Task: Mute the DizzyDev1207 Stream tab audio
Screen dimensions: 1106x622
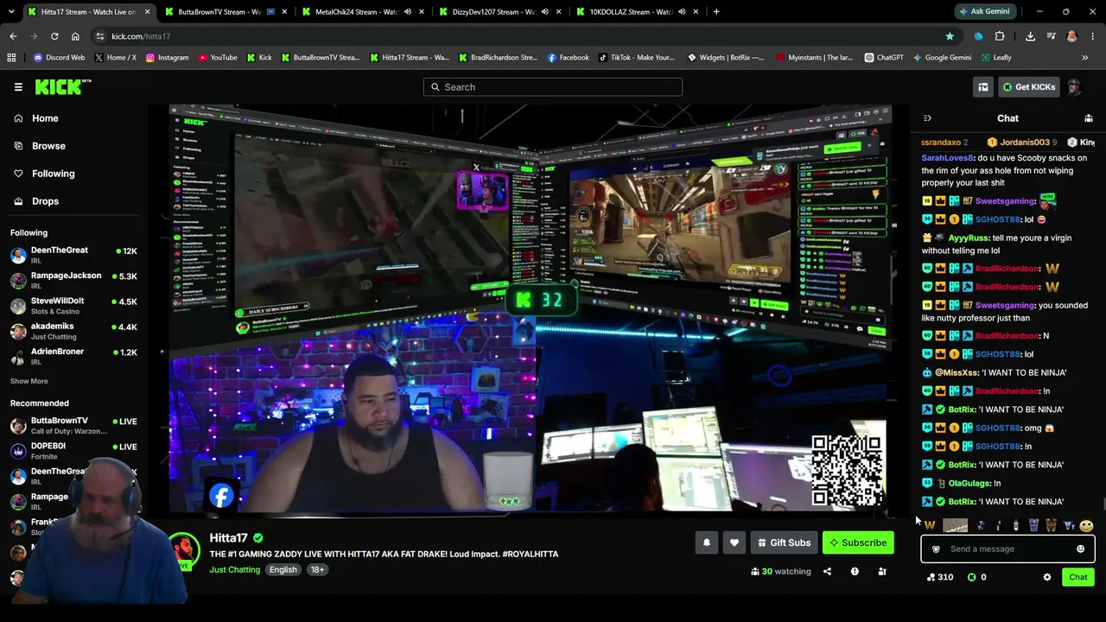Action: [x=544, y=12]
